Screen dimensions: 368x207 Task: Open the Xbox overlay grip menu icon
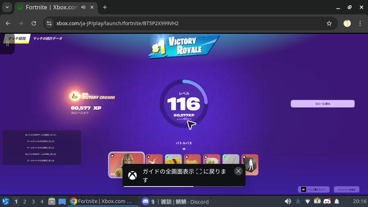tap(8, 43)
